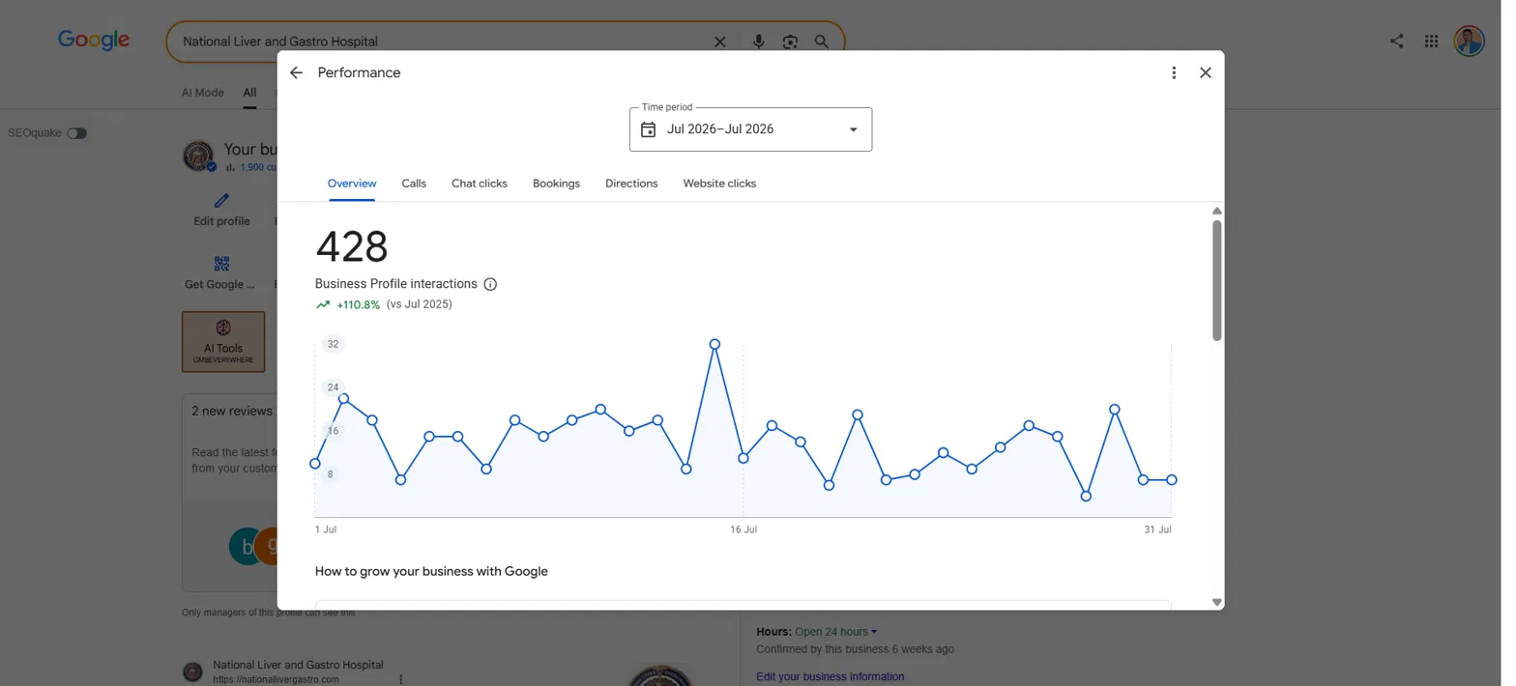Click Edit your business information link
Screen dimensions: 1516x686
coord(831,676)
